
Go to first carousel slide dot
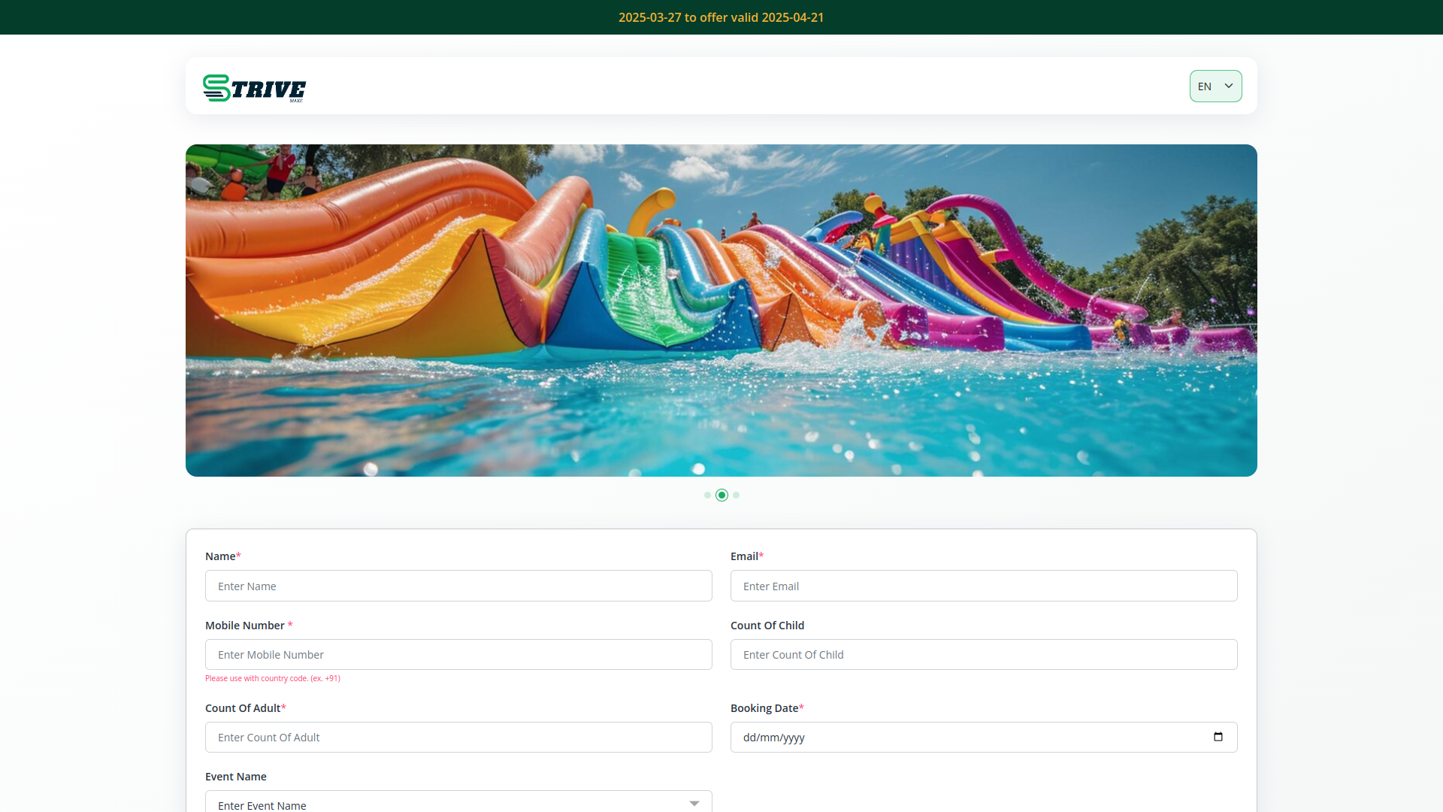coord(707,495)
